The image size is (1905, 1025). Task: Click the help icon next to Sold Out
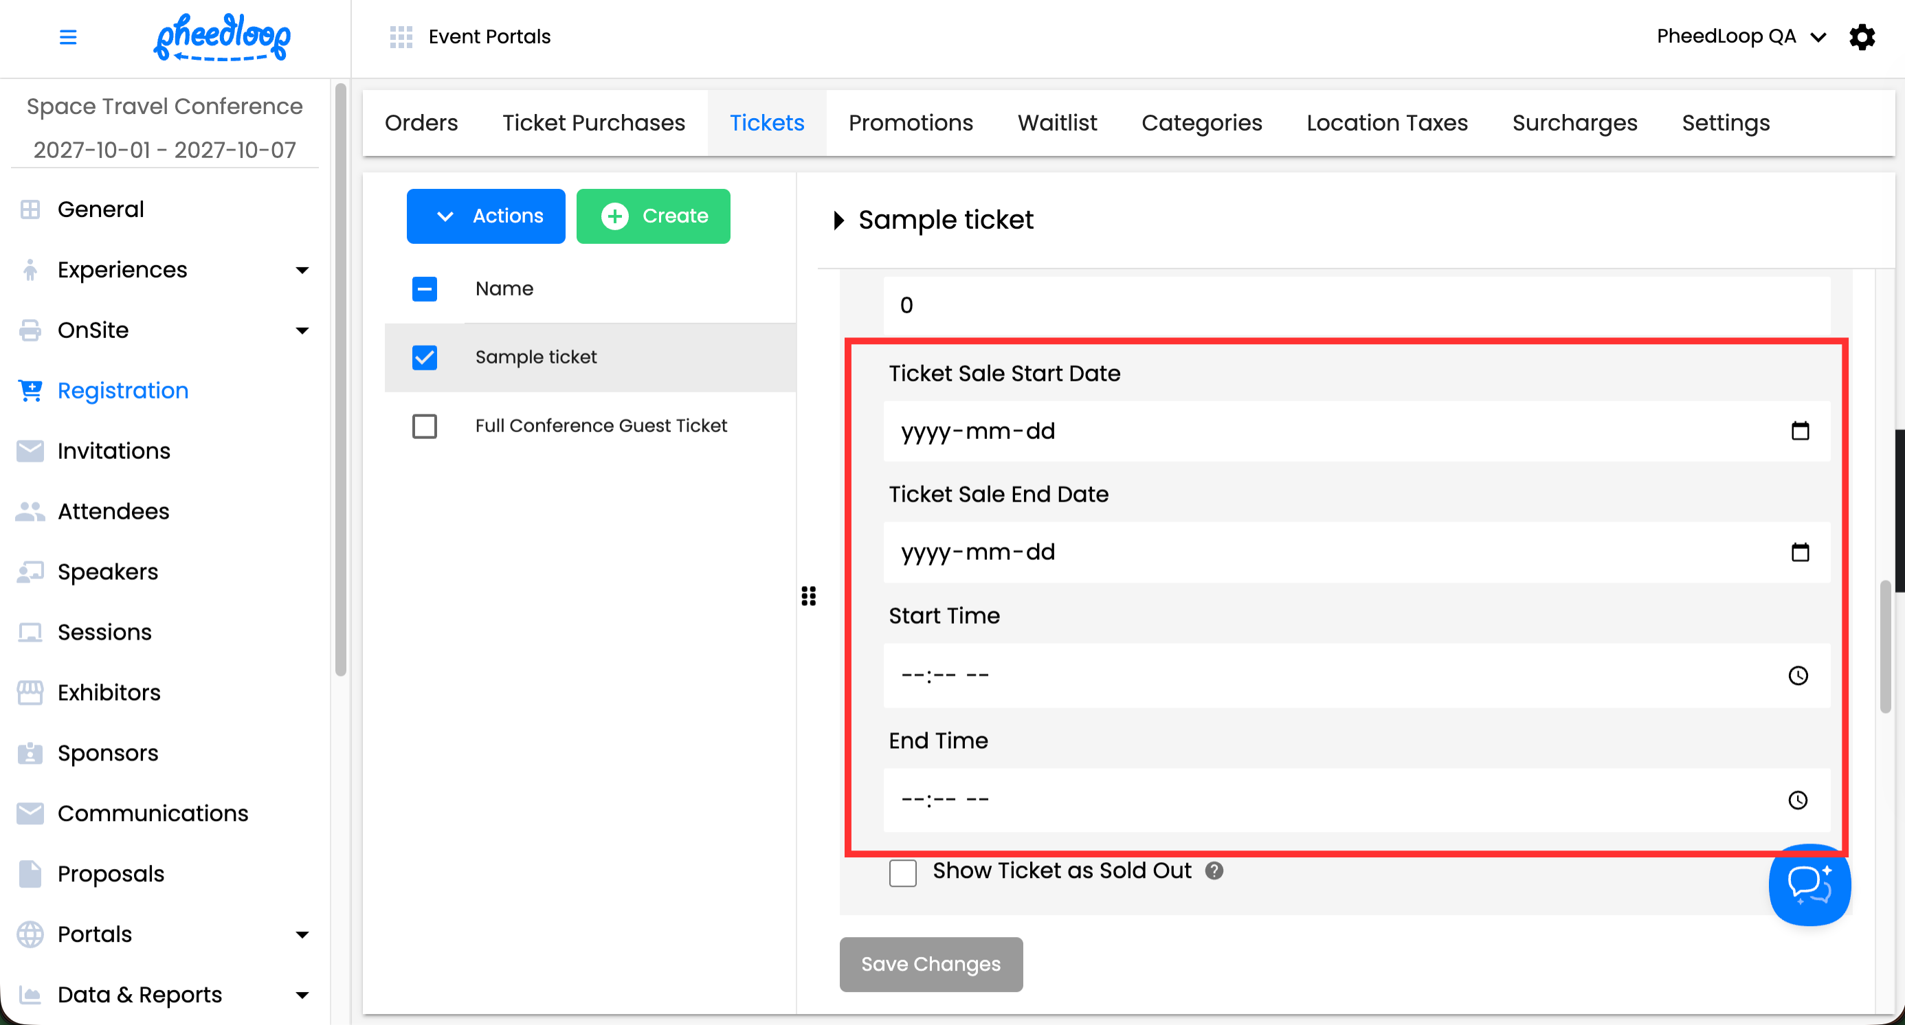coord(1214,870)
